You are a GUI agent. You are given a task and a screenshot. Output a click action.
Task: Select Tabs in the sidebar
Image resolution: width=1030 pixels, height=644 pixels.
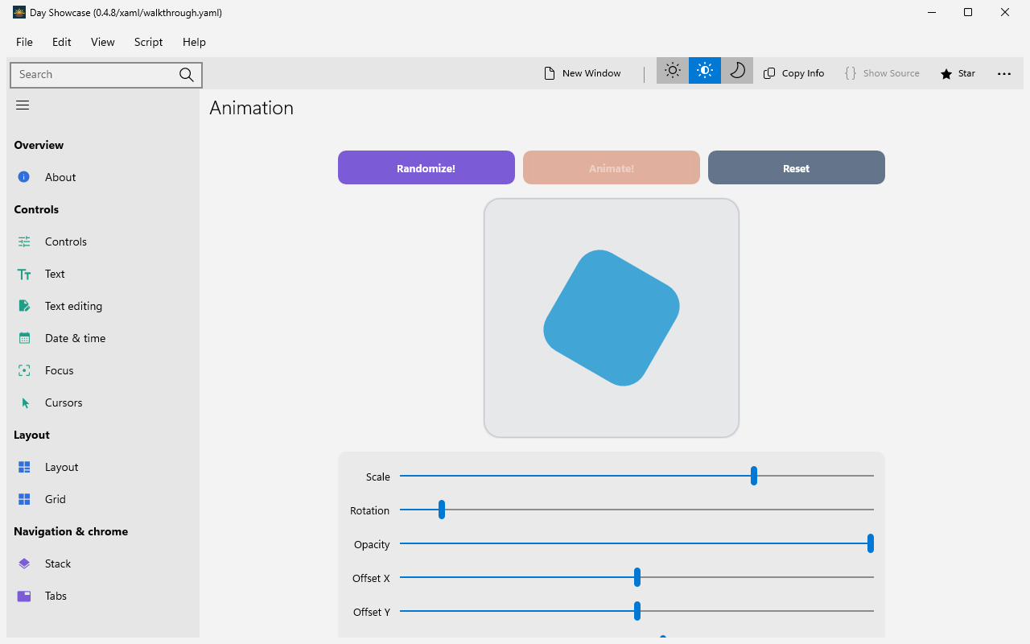[103, 596]
